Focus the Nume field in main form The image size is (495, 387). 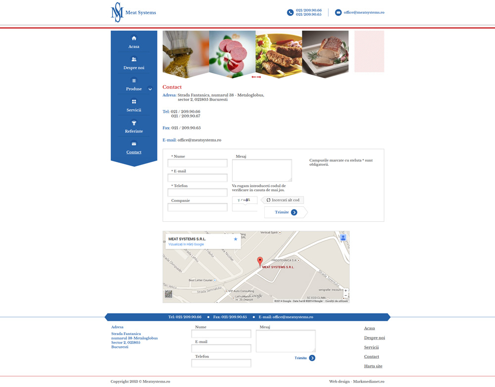(198, 163)
